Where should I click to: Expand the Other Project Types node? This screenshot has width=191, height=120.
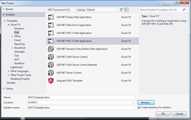[x=9, y=75]
